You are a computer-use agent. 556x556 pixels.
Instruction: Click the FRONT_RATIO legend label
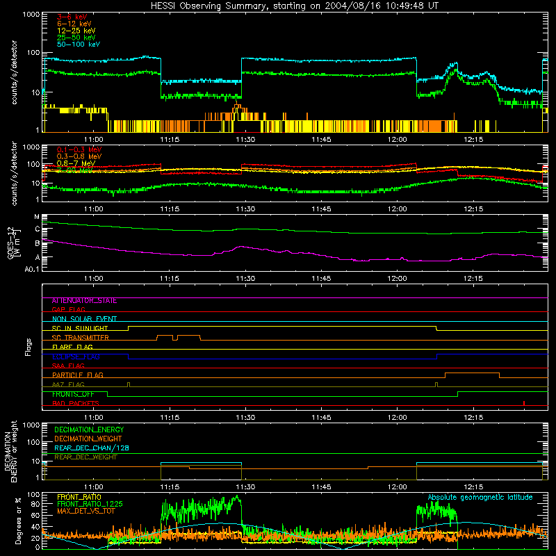79,497
